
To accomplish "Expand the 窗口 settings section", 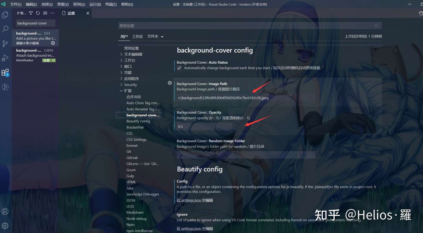I will [121, 67].
